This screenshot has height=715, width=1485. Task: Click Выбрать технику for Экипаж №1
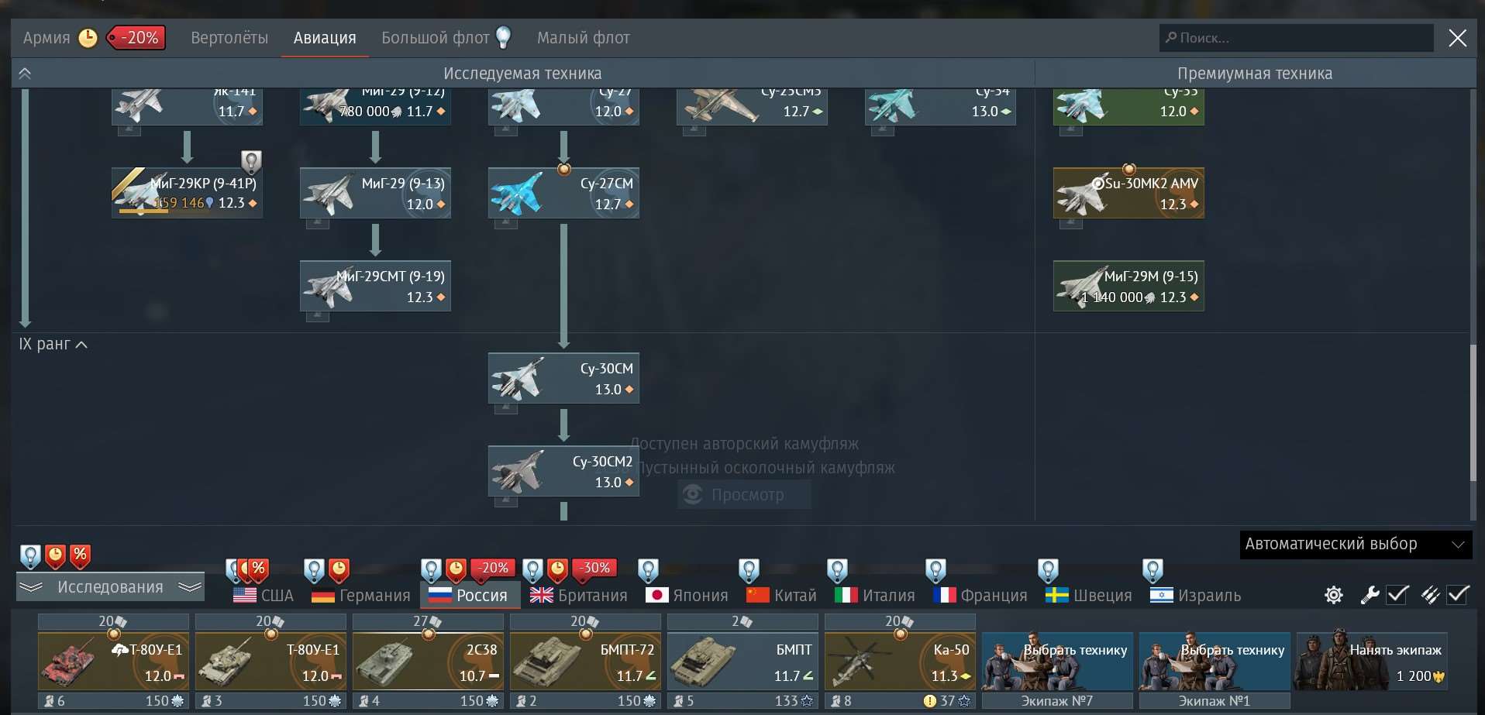pyautogui.click(x=1215, y=661)
